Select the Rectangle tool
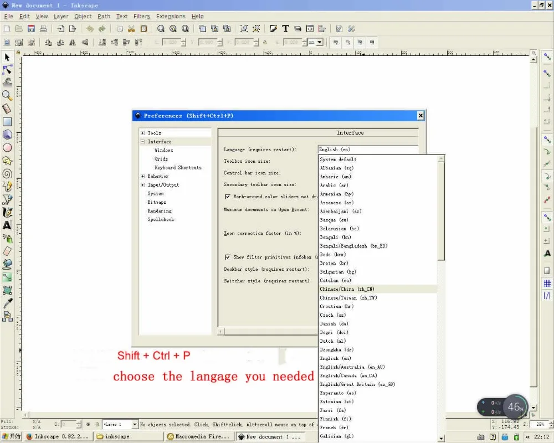The image size is (554, 443). coord(7,122)
